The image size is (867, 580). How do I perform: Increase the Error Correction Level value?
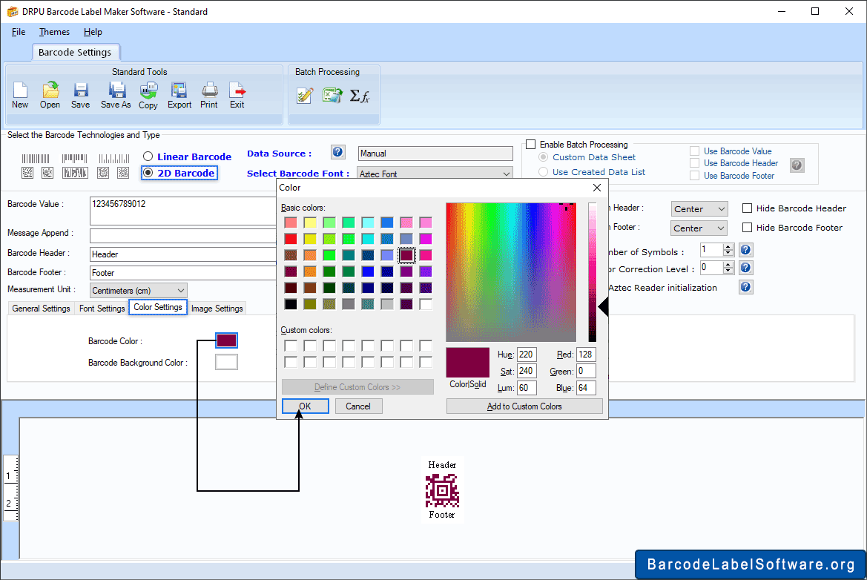728,264
